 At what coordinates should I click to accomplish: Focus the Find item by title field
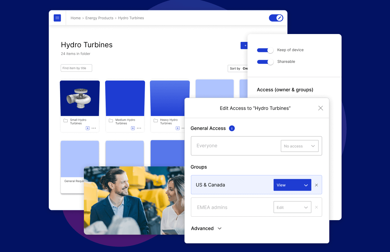76,68
